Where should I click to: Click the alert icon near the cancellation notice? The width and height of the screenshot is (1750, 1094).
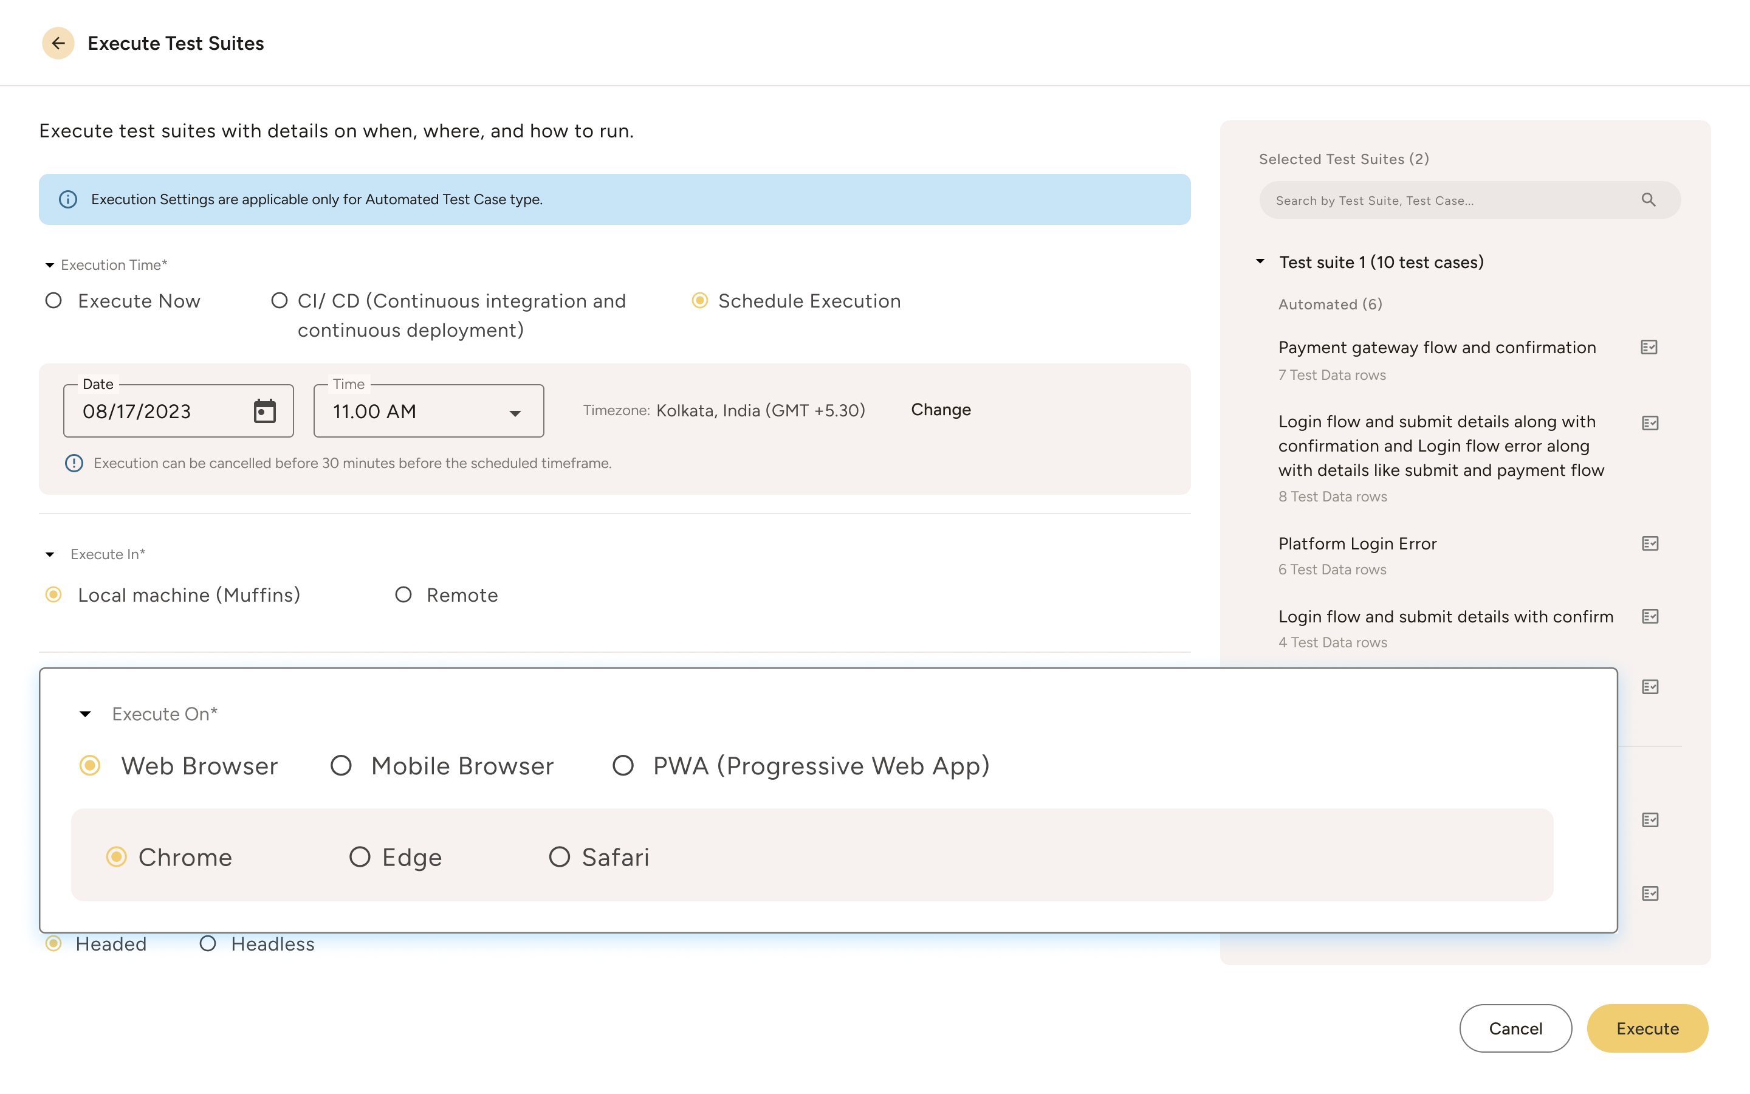tap(75, 463)
